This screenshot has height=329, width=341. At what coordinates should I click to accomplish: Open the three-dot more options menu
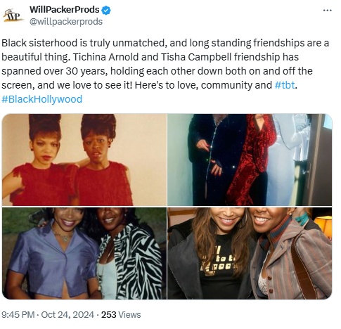tap(327, 11)
